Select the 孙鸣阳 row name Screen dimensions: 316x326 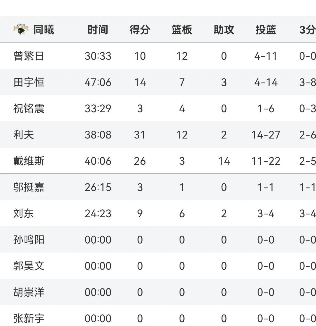pos(29,239)
